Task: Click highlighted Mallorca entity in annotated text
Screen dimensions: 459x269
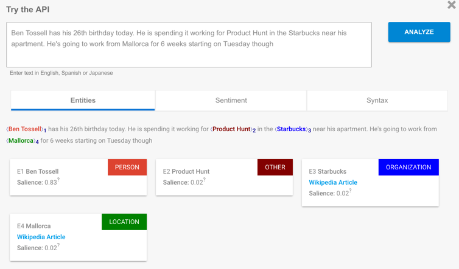Action: point(21,141)
